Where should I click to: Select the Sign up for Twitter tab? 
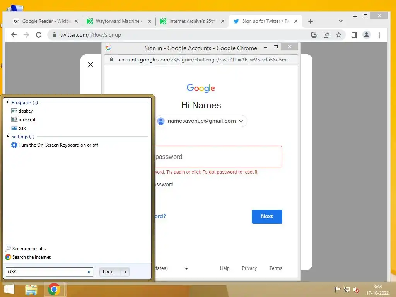click(266, 22)
